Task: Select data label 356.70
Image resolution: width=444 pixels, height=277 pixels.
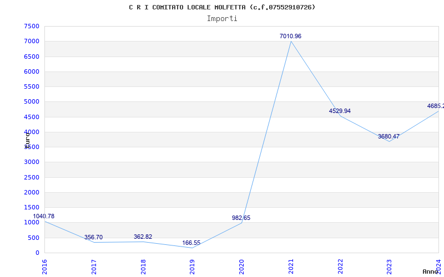Action: point(93,238)
